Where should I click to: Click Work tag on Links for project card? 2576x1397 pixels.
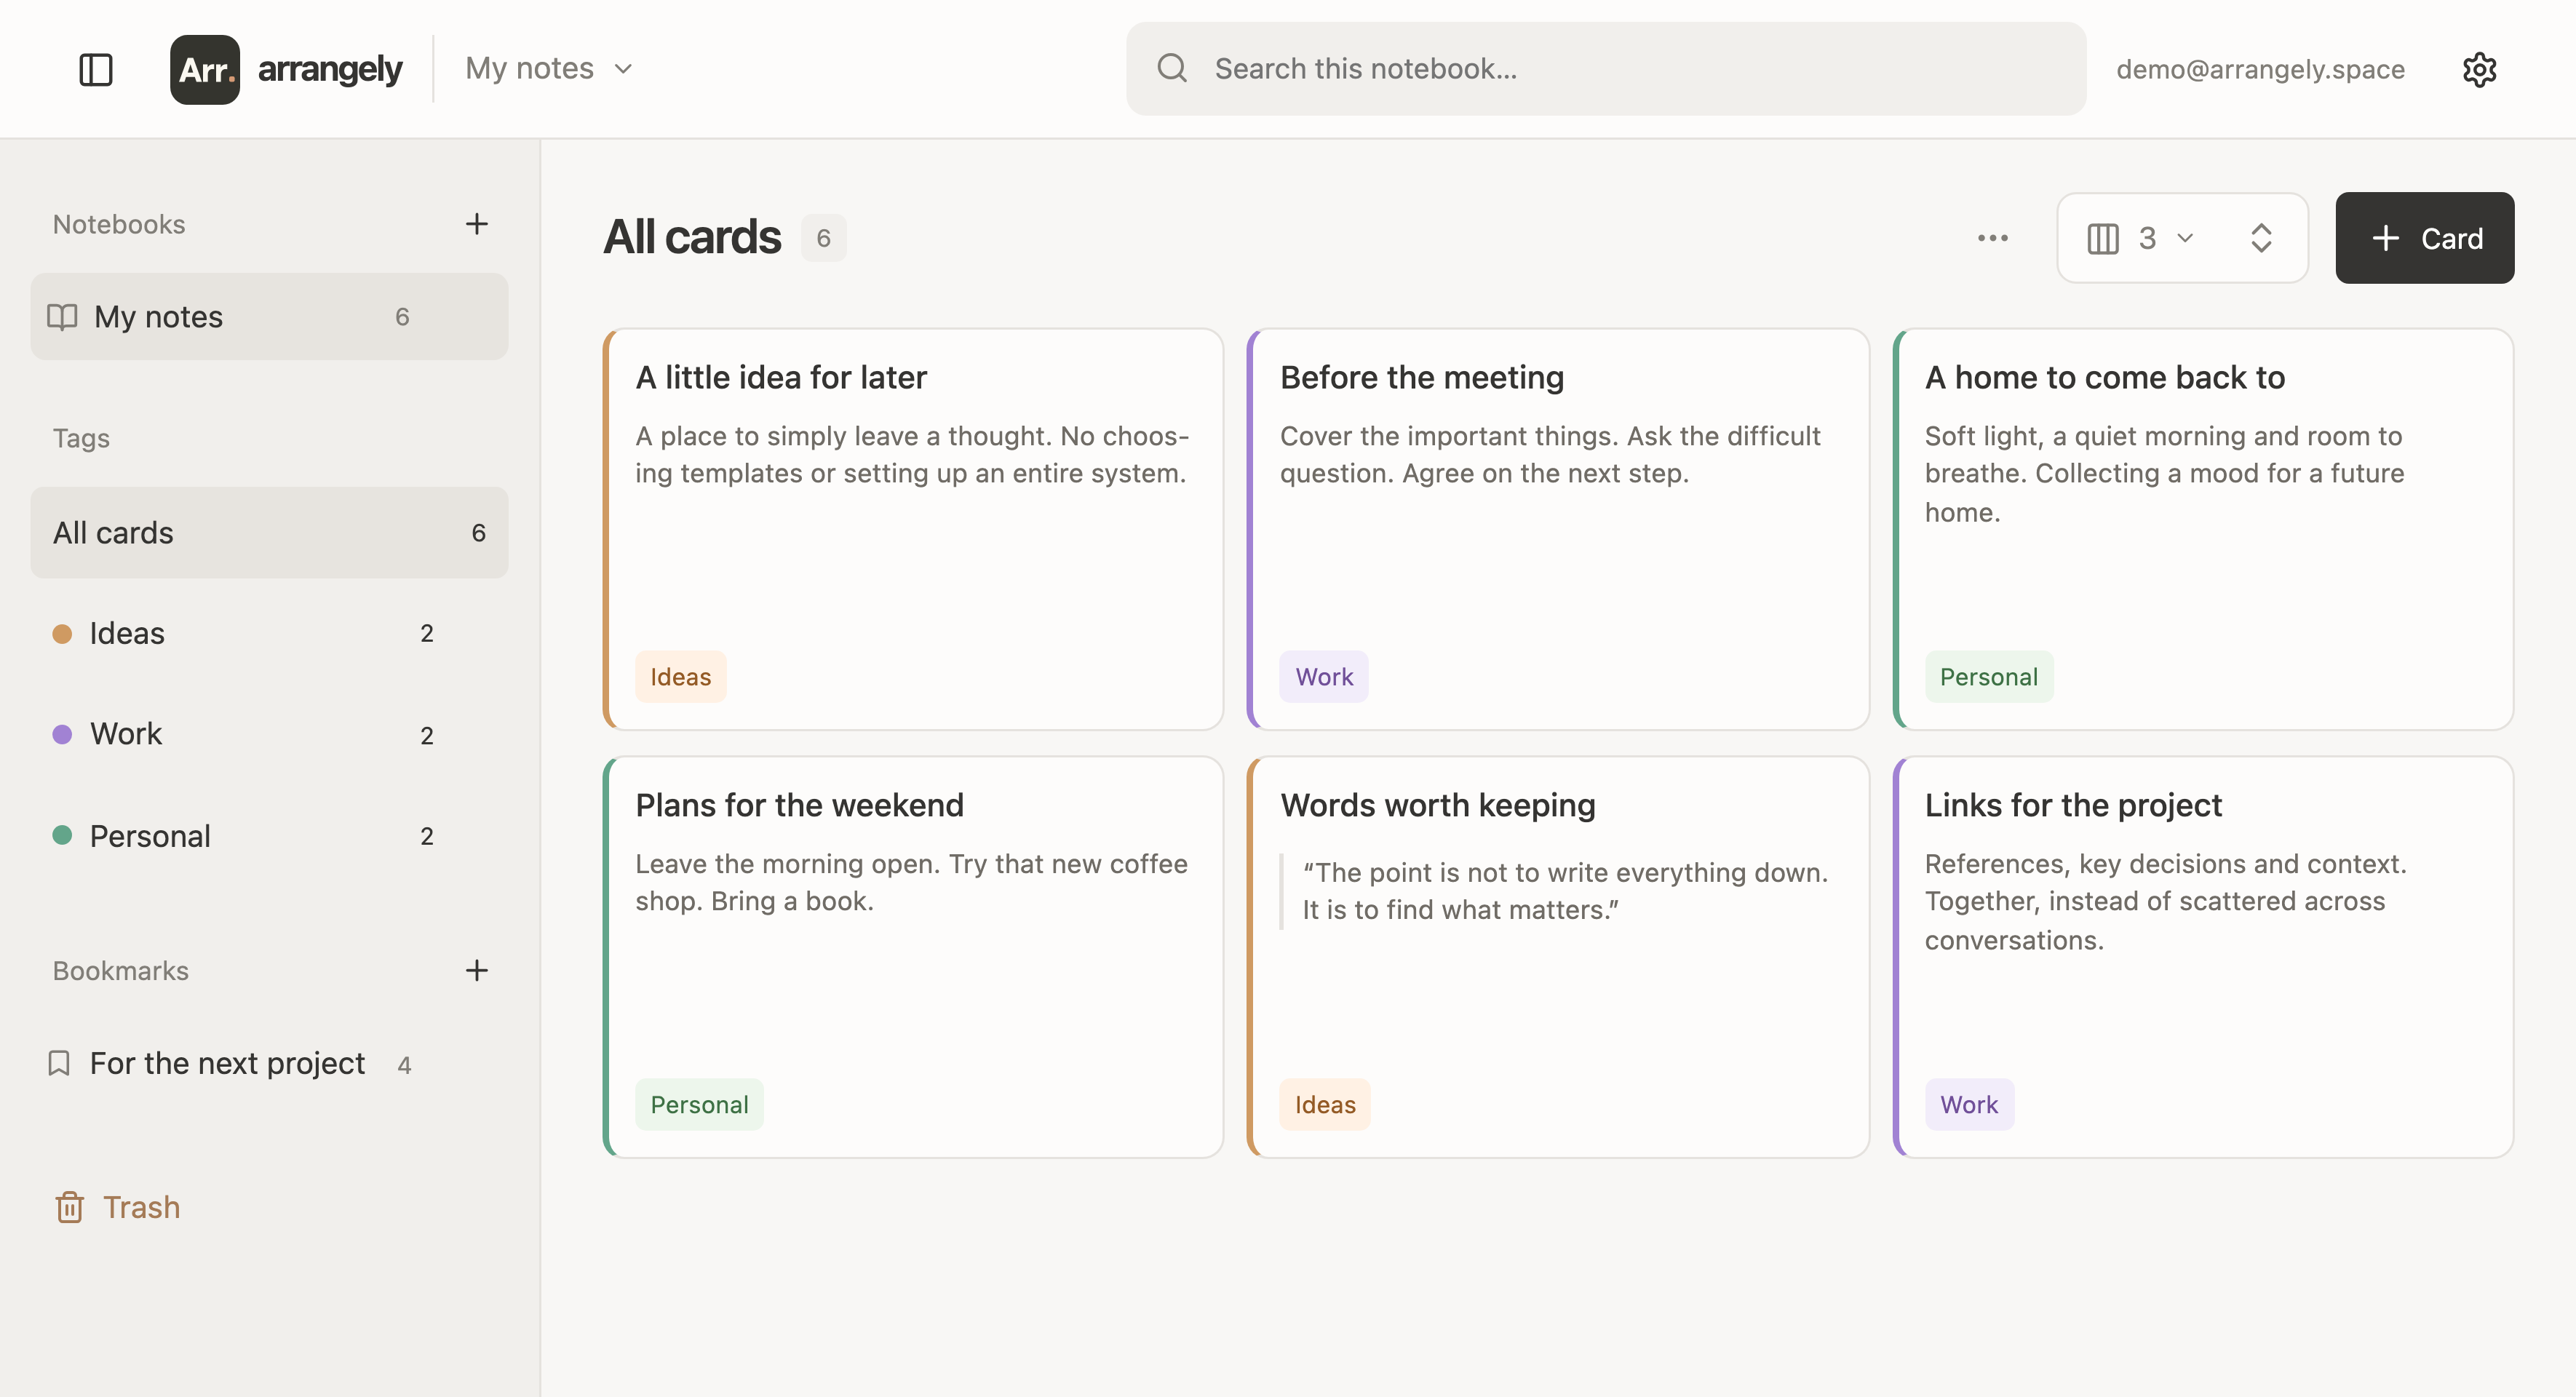point(1969,1104)
